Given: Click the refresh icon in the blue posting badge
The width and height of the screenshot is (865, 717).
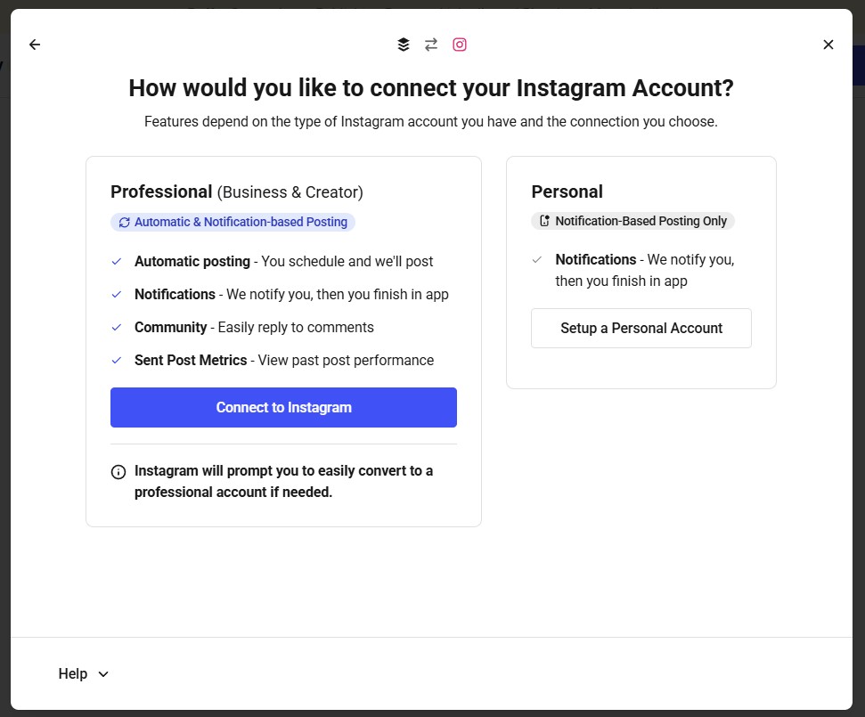Looking at the screenshot, I should (x=125, y=222).
